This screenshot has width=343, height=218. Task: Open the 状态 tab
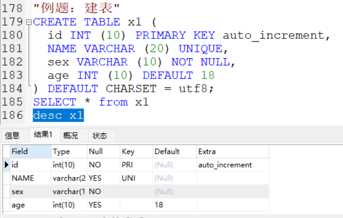(102, 135)
